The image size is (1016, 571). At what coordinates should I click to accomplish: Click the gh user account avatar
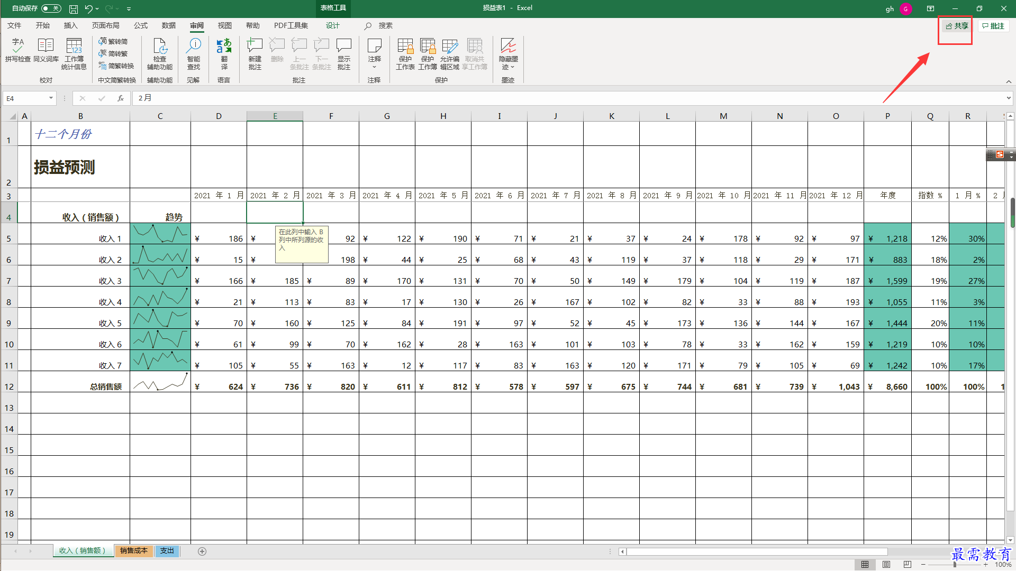click(906, 8)
